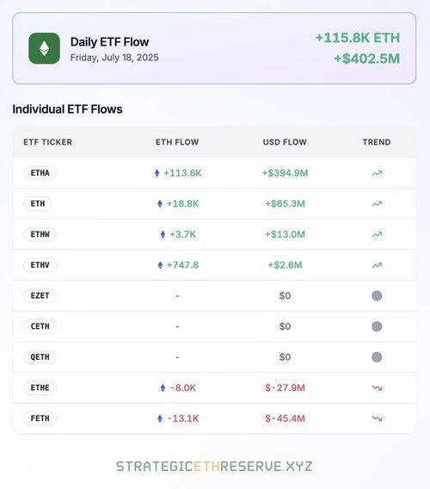The height and width of the screenshot is (489, 430).
Task: Select the CETH ticker badge
Action: point(40,326)
